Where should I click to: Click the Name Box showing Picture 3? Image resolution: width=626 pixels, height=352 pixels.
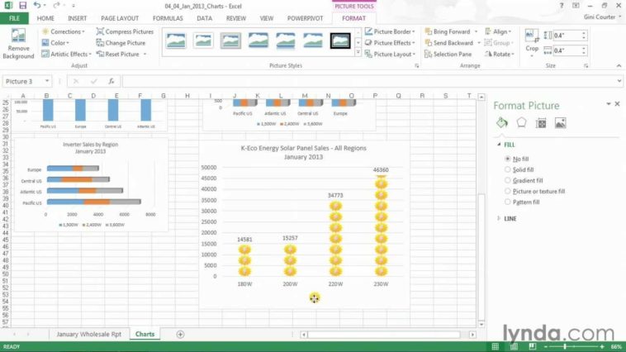click(x=25, y=81)
